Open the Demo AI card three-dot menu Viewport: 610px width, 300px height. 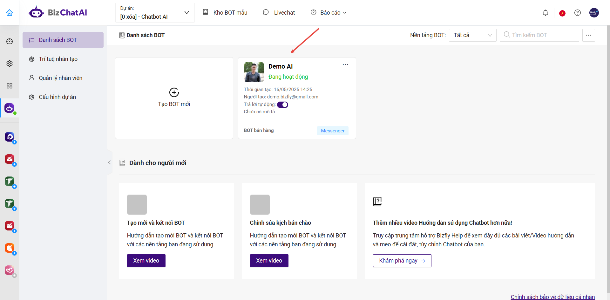pyautogui.click(x=345, y=65)
